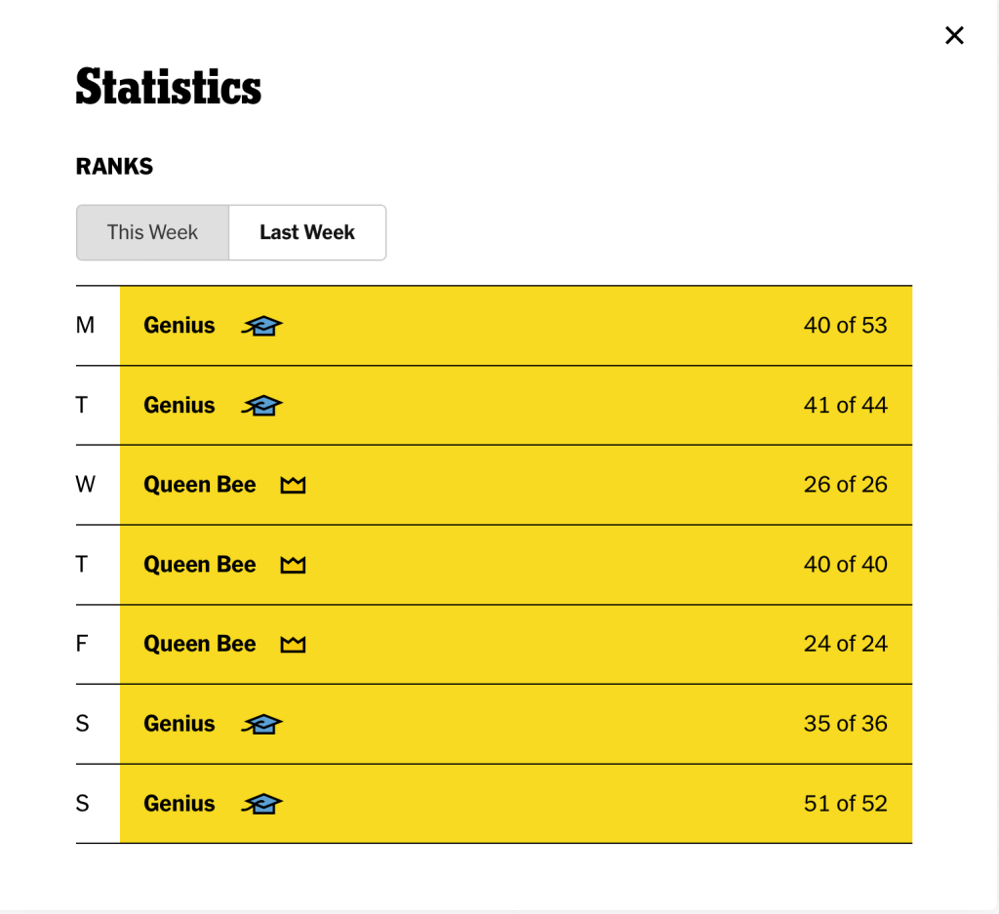Click the Monday Genius graduation cap icon
This screenshot has height=914, width=999.
[x=261, y=326]
